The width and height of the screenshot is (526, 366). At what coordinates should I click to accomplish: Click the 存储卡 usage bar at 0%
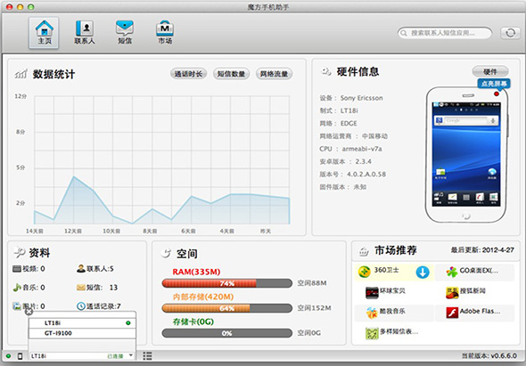click(x=226, y=333)
